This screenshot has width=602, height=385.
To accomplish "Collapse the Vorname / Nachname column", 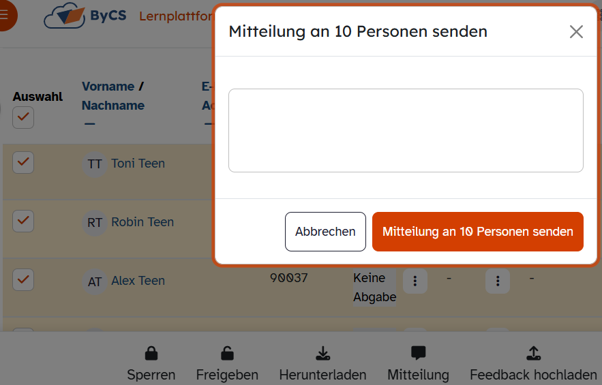I will coord(90,123).
